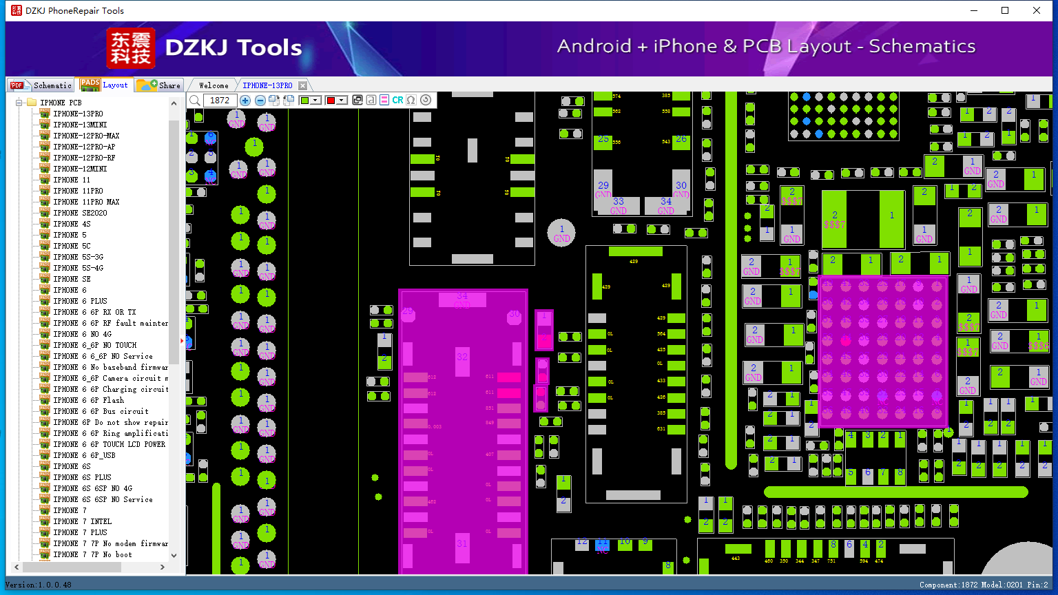This screenshot has width=1058, height=595.
Task: Select IPHONE 6 6P Flash item
Action: 88,400
